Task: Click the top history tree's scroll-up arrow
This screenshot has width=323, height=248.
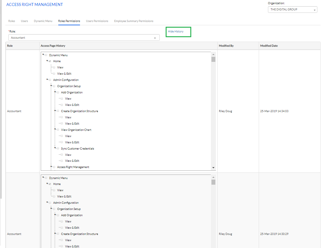Action: pyautogui.click(x=213, y=55)
